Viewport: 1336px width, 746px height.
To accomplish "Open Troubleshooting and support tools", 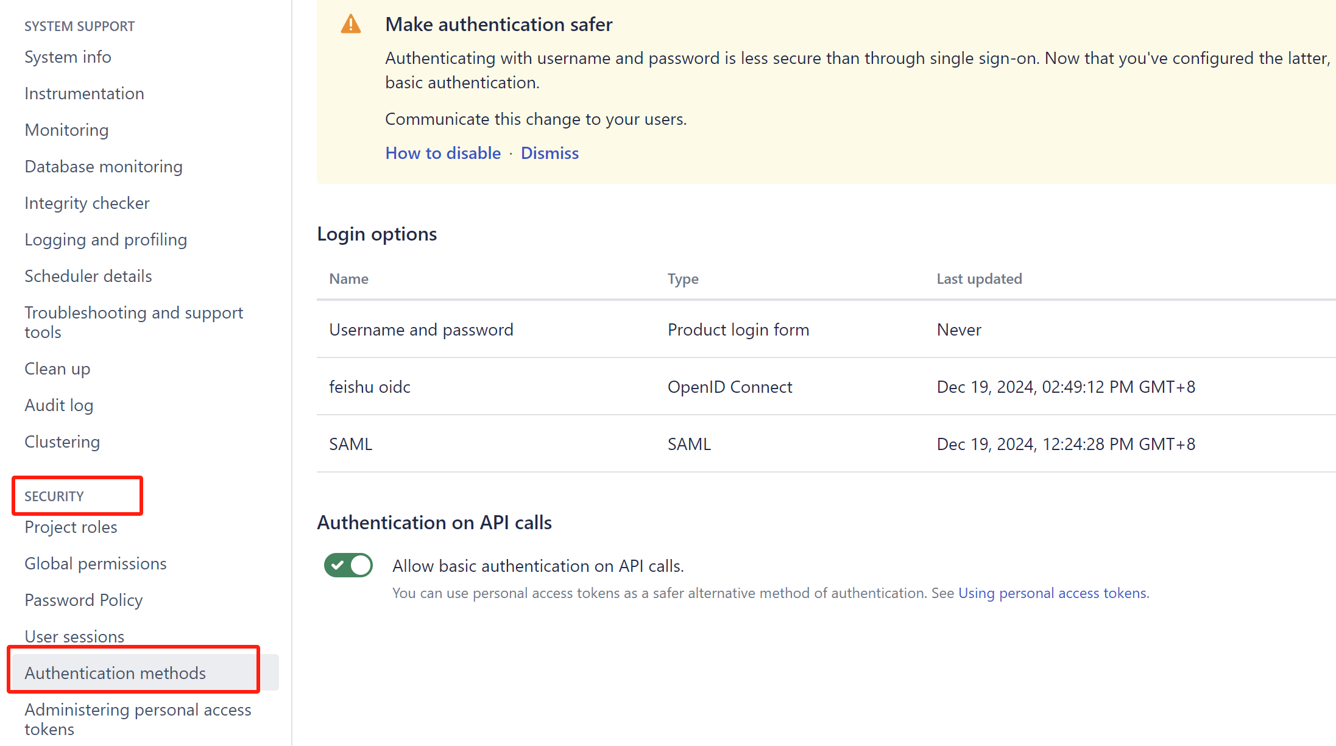I will click(133, 322).
